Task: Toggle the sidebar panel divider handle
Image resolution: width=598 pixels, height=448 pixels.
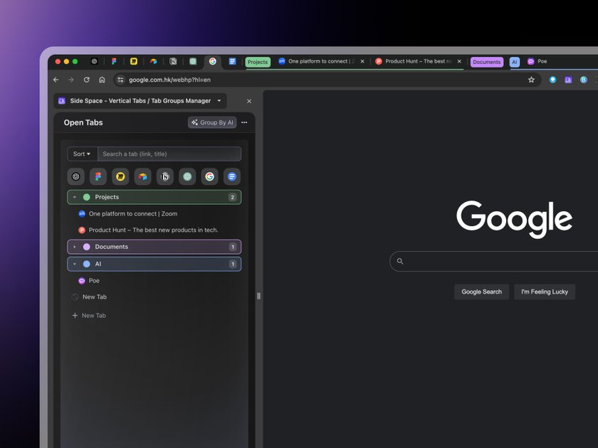Action: (258, 296)
